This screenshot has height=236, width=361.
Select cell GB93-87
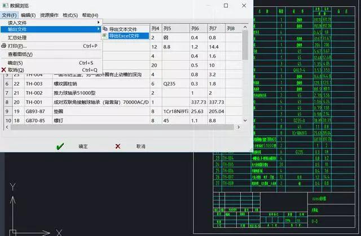click(x=38, y=111)
